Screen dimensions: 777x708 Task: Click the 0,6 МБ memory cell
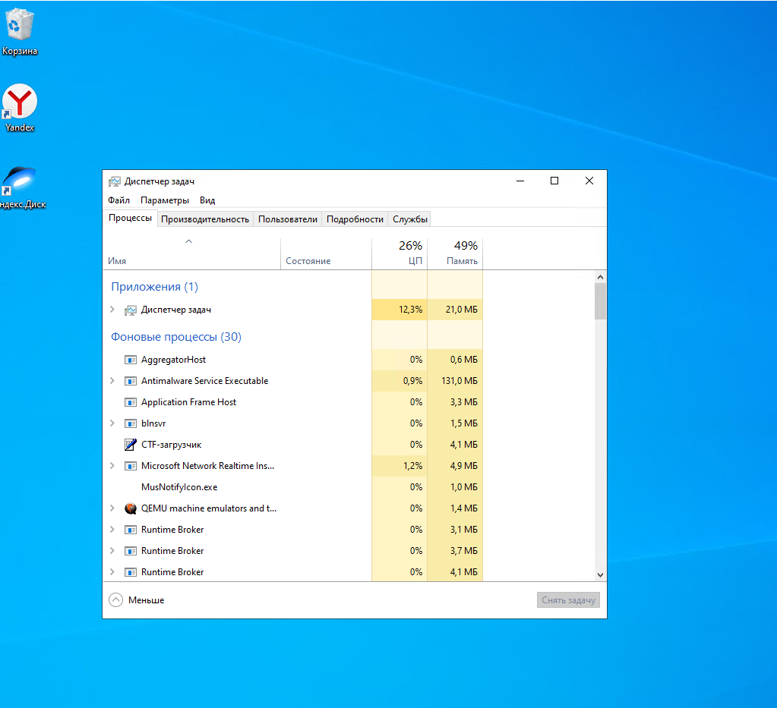point(455,360)
